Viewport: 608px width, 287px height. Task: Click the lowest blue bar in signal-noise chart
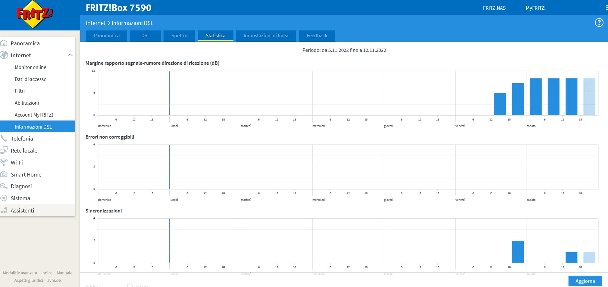500,104
